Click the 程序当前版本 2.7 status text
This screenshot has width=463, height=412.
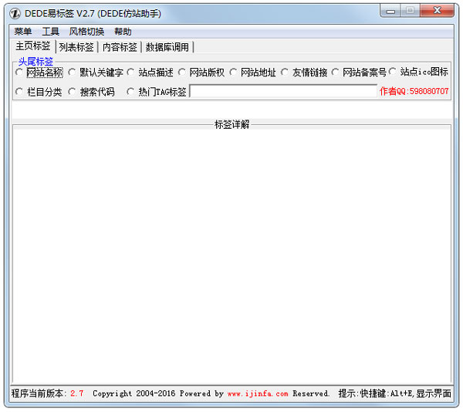tap(47, 393)
